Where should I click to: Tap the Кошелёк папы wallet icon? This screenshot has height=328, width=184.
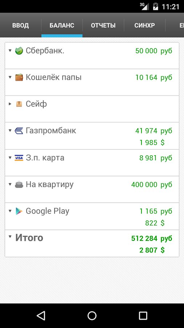pos(19,77)
